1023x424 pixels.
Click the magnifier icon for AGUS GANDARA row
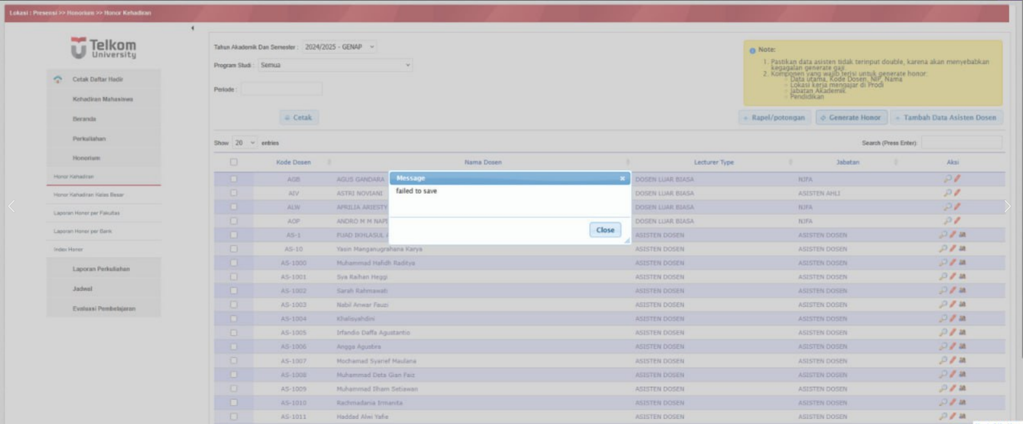(x=947, y=179)
